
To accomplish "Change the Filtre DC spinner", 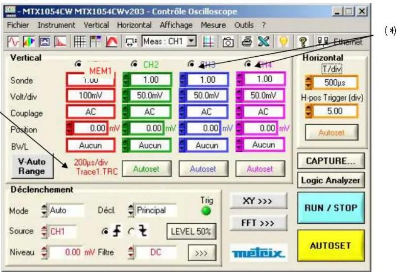I will [x=131, y=252].
